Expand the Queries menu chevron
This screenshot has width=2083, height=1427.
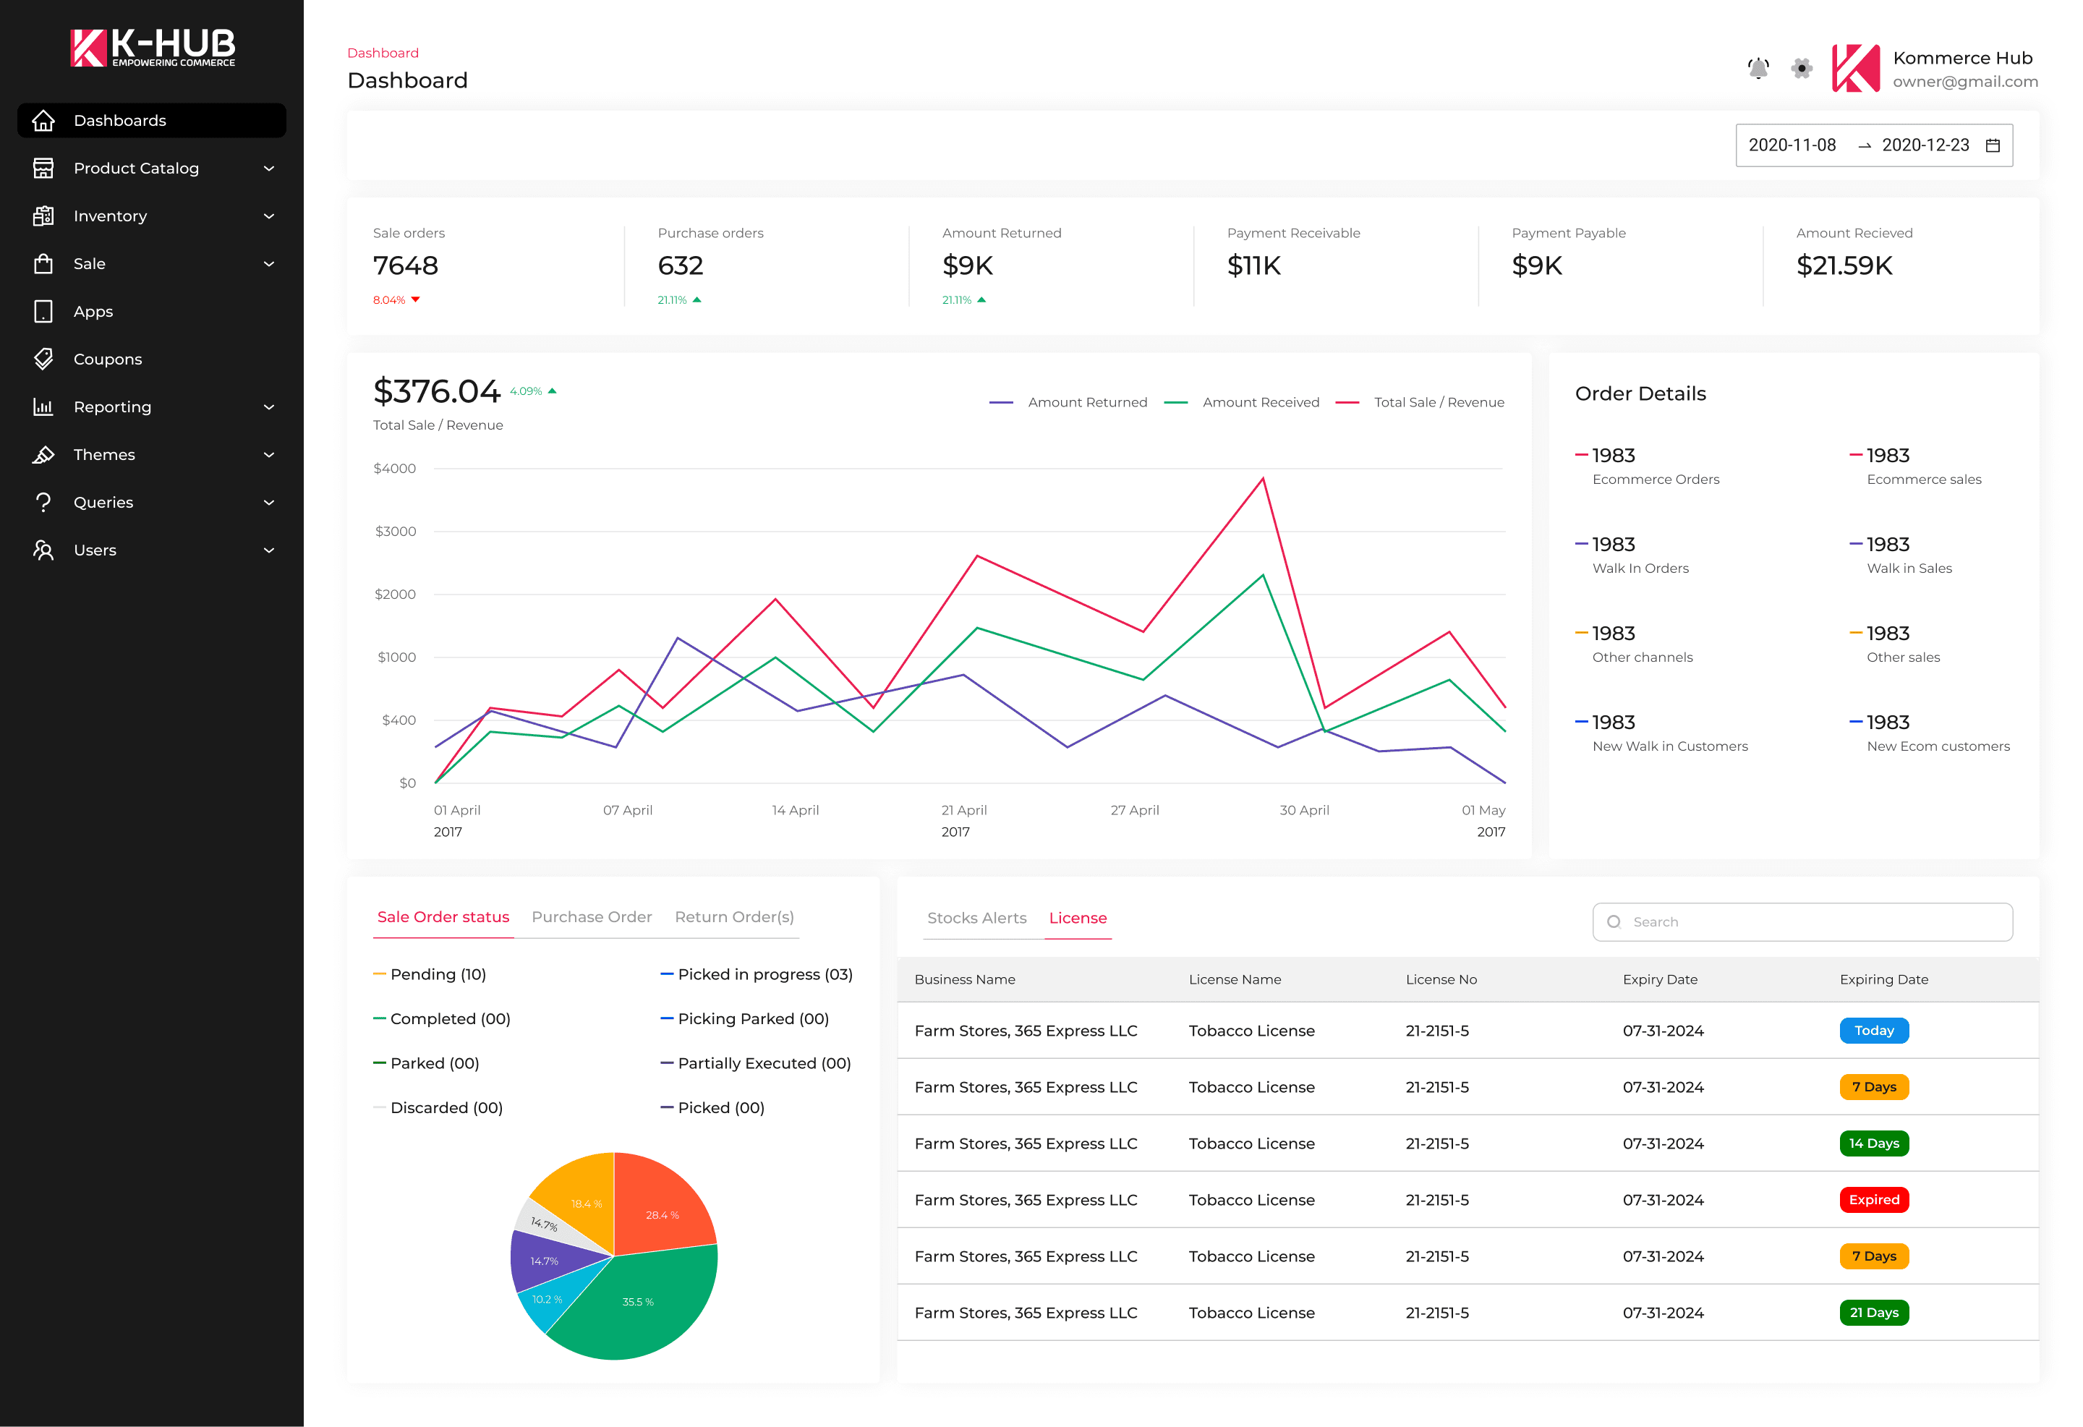pyautogui.click(x=269, y=503)
